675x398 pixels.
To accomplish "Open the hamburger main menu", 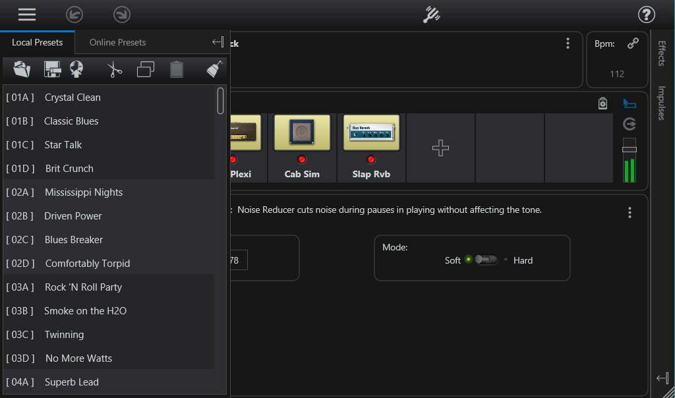I will tap(27, 14).
